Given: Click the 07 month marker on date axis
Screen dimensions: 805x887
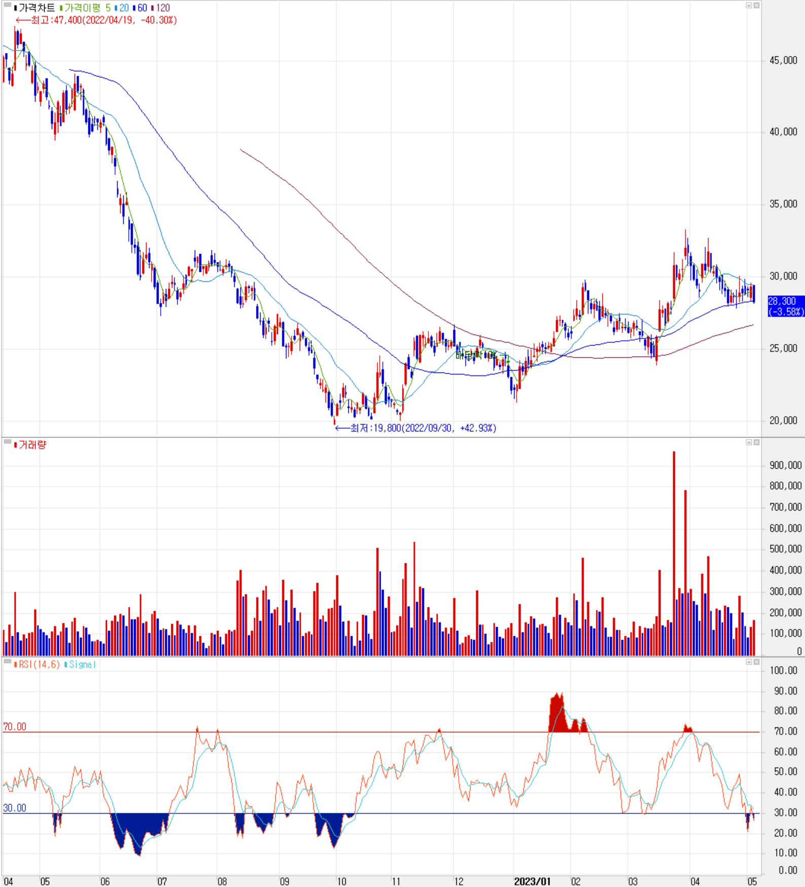Looking at the screenshot, I should (162, 881).
